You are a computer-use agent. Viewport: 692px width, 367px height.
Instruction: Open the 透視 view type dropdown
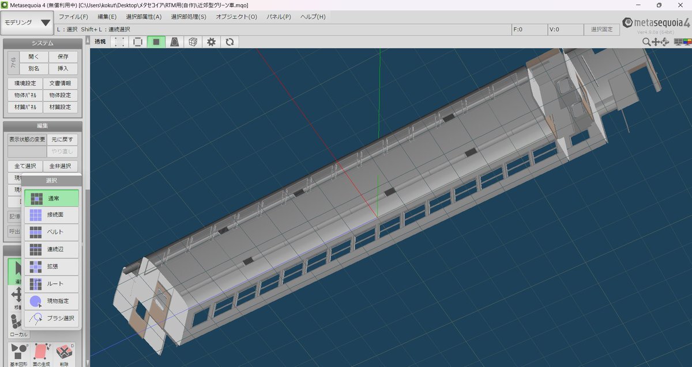click(100, 42)
